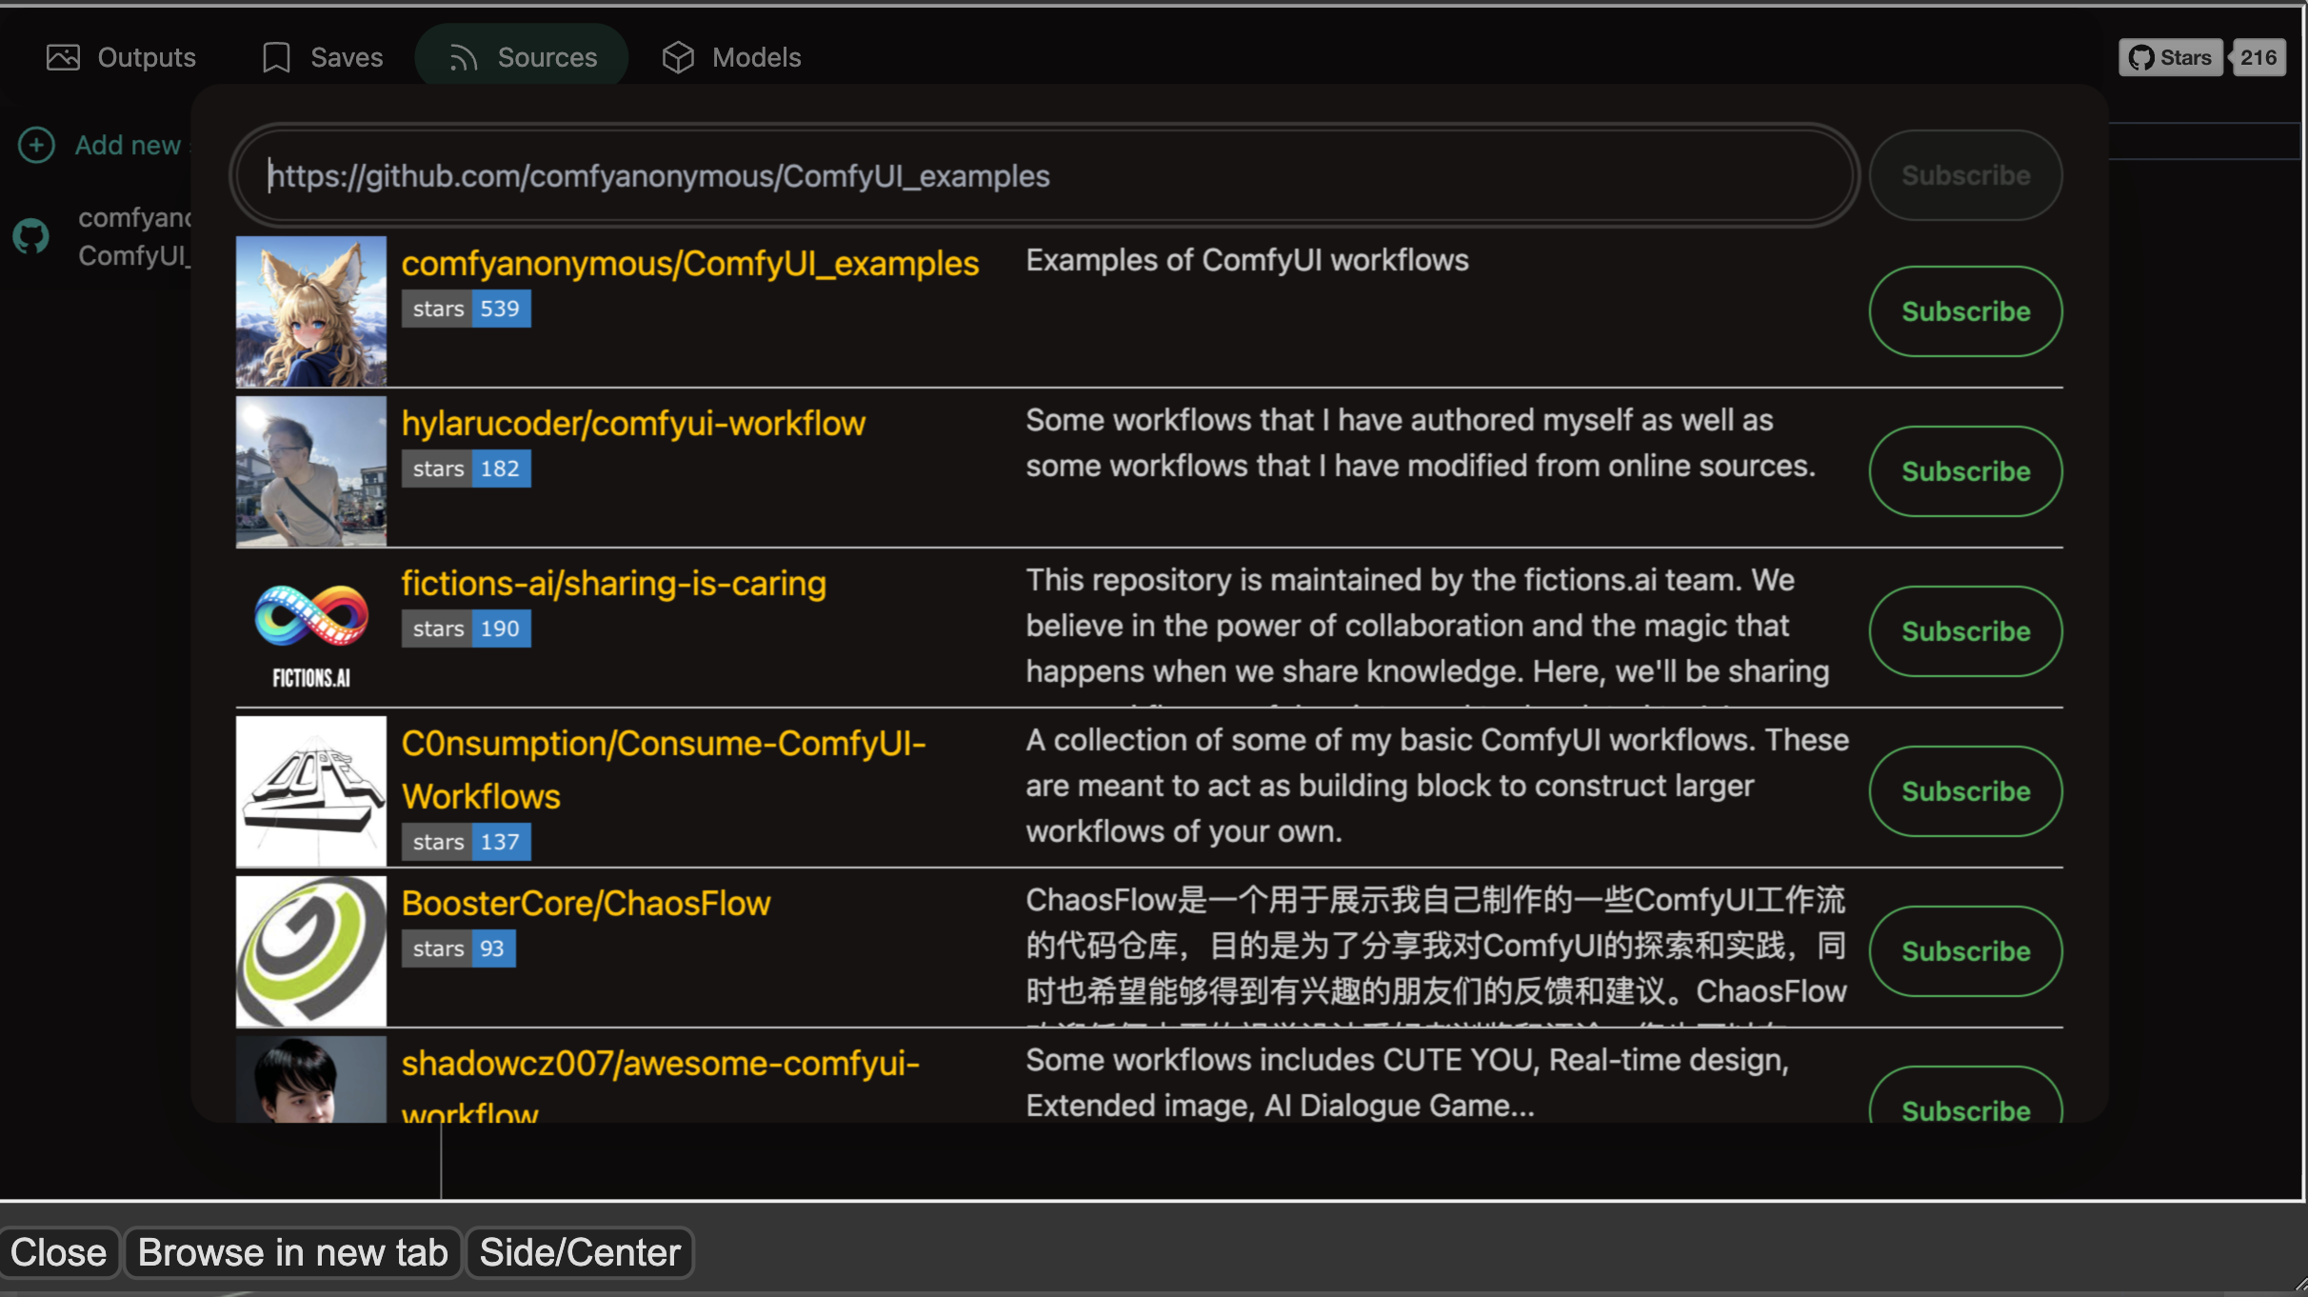Screen dimensions: 2308x1297
Task: Click the GitHub Stars badge
Action: (x=2170, y=57)
